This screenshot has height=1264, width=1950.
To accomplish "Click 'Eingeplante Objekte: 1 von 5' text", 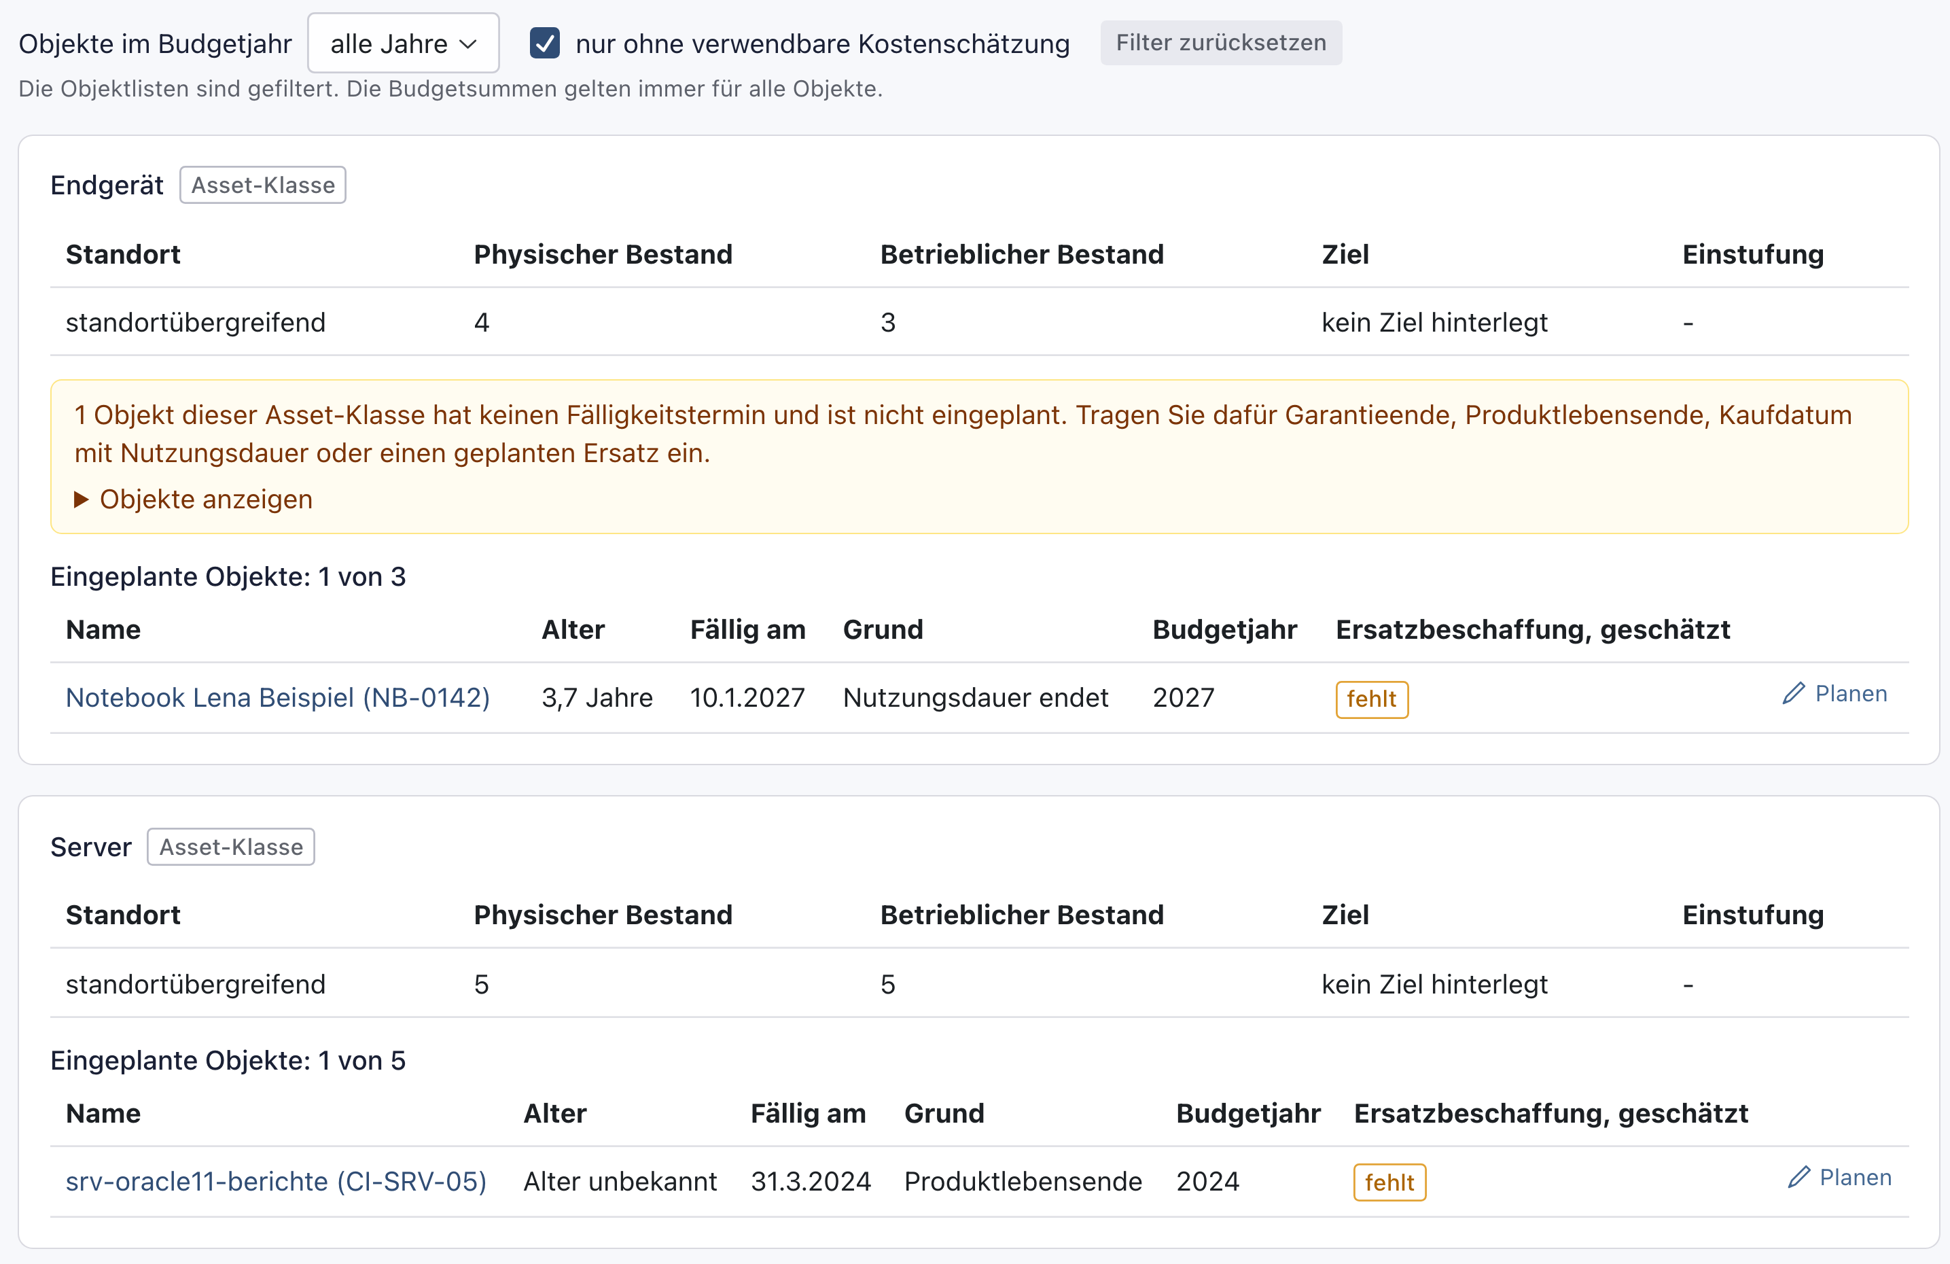I will pos(228,1061).
